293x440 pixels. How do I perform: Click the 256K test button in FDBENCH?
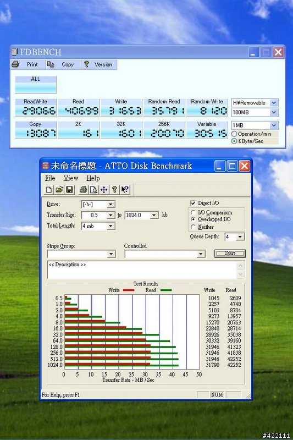point(164,130)
